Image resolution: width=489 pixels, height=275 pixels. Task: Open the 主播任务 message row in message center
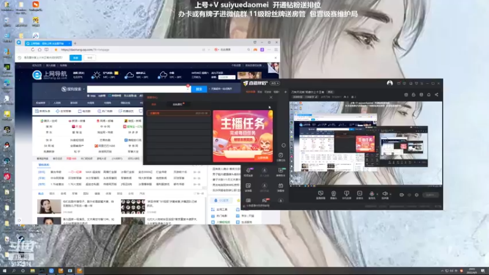click(178, 113)
